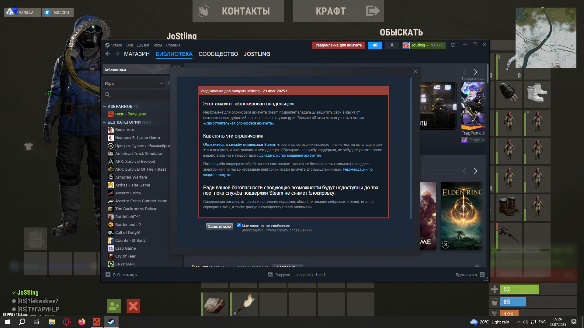Click the Counter-Strike 2 library icon
The image size is (584, 328).
click(110, 240)
